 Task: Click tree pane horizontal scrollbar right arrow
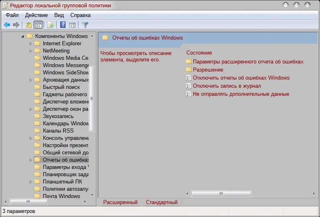[x=85, y=202]
